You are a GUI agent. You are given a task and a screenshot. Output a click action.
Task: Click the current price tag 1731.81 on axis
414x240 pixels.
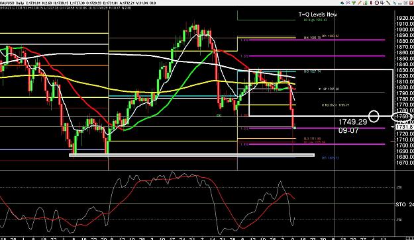tap(405, 127)
